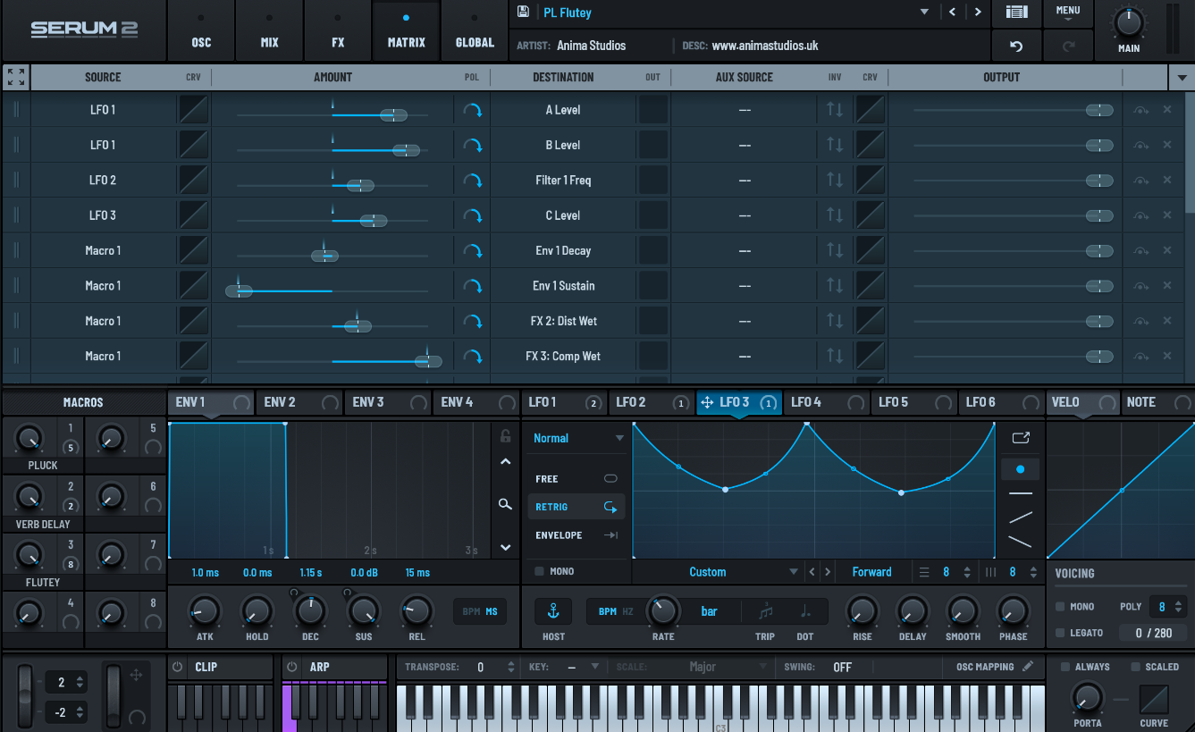Enable dotted rate DOT icon

[806, 611]
